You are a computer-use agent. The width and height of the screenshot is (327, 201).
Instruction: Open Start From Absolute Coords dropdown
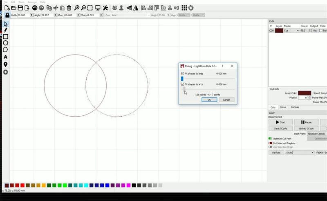coord(317,134)
